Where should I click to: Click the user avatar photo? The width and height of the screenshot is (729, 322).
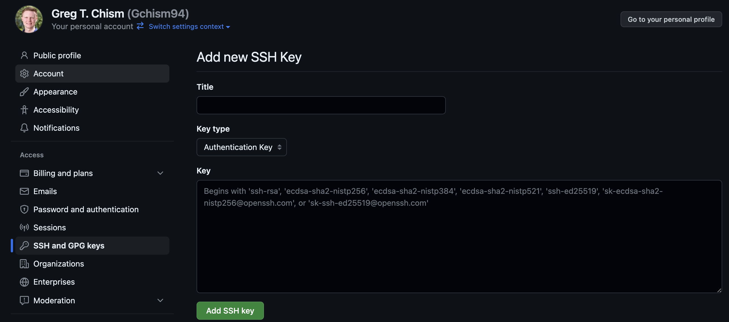coord(29,19)
